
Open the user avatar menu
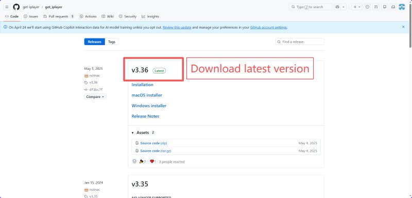[x=402, y=7]
